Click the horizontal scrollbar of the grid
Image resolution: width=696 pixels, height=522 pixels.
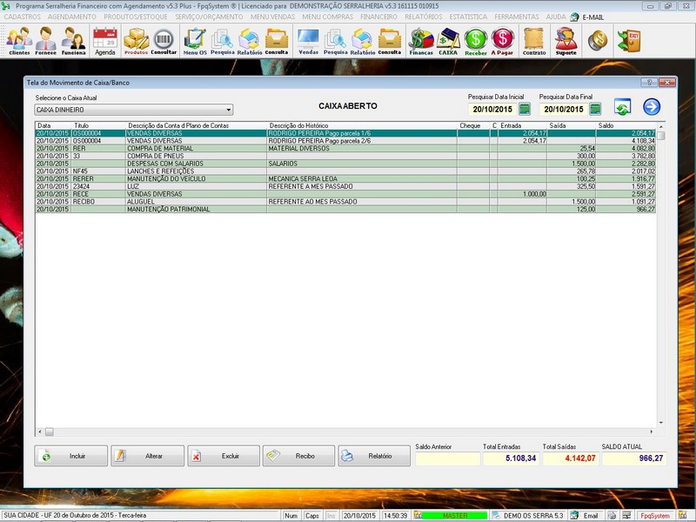(x=345, y=432)
